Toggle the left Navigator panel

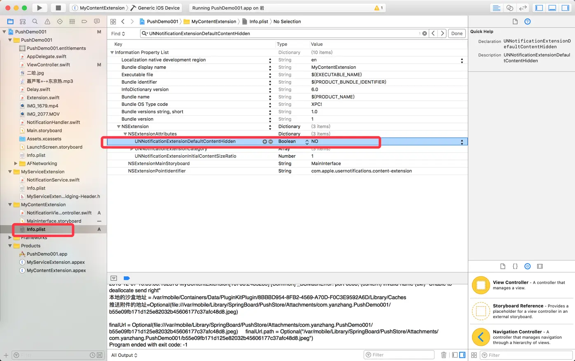pyautogui.click(x=539, y=8)
